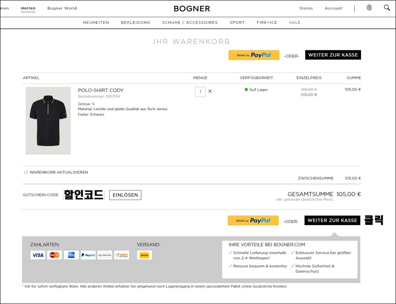Select the PayPal icon under Zahlarten
This screenshot has height=304, width=396.
[88, 255]
